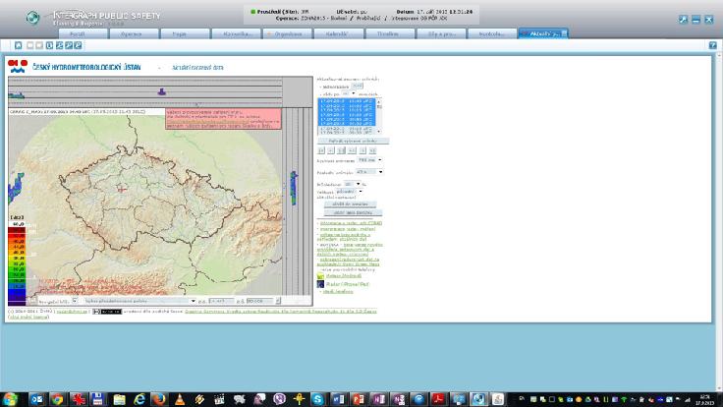Viewport: 723px width, 407px height.
Task: Open the Průhlednost percentage dropdown
Action: [x=353, y=184]
